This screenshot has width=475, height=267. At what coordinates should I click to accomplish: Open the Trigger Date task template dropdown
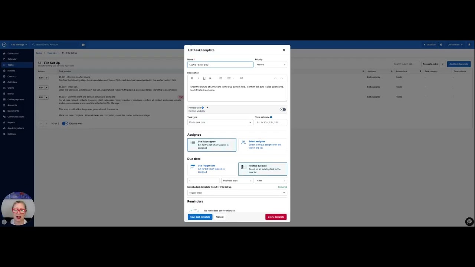(237, 193)
